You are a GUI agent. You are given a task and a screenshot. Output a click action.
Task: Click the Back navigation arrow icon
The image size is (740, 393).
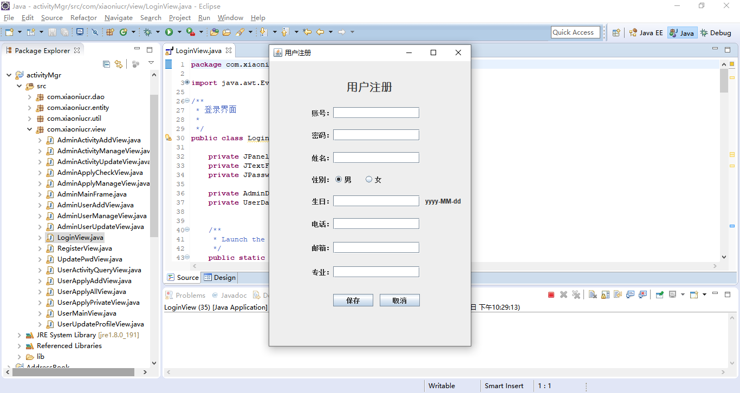point(320,32)
